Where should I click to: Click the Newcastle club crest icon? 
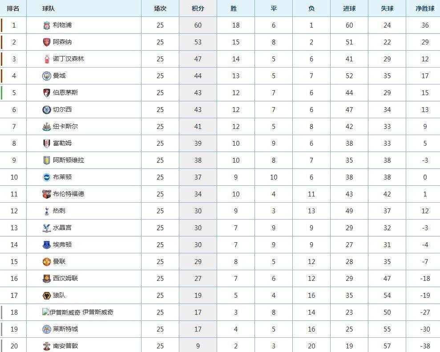(x=47, y=127)
